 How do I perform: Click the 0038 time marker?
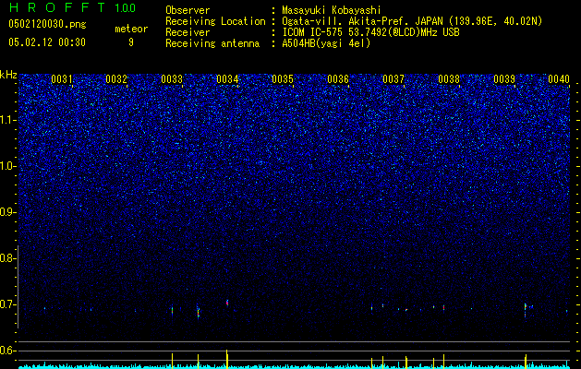(449, 79)
